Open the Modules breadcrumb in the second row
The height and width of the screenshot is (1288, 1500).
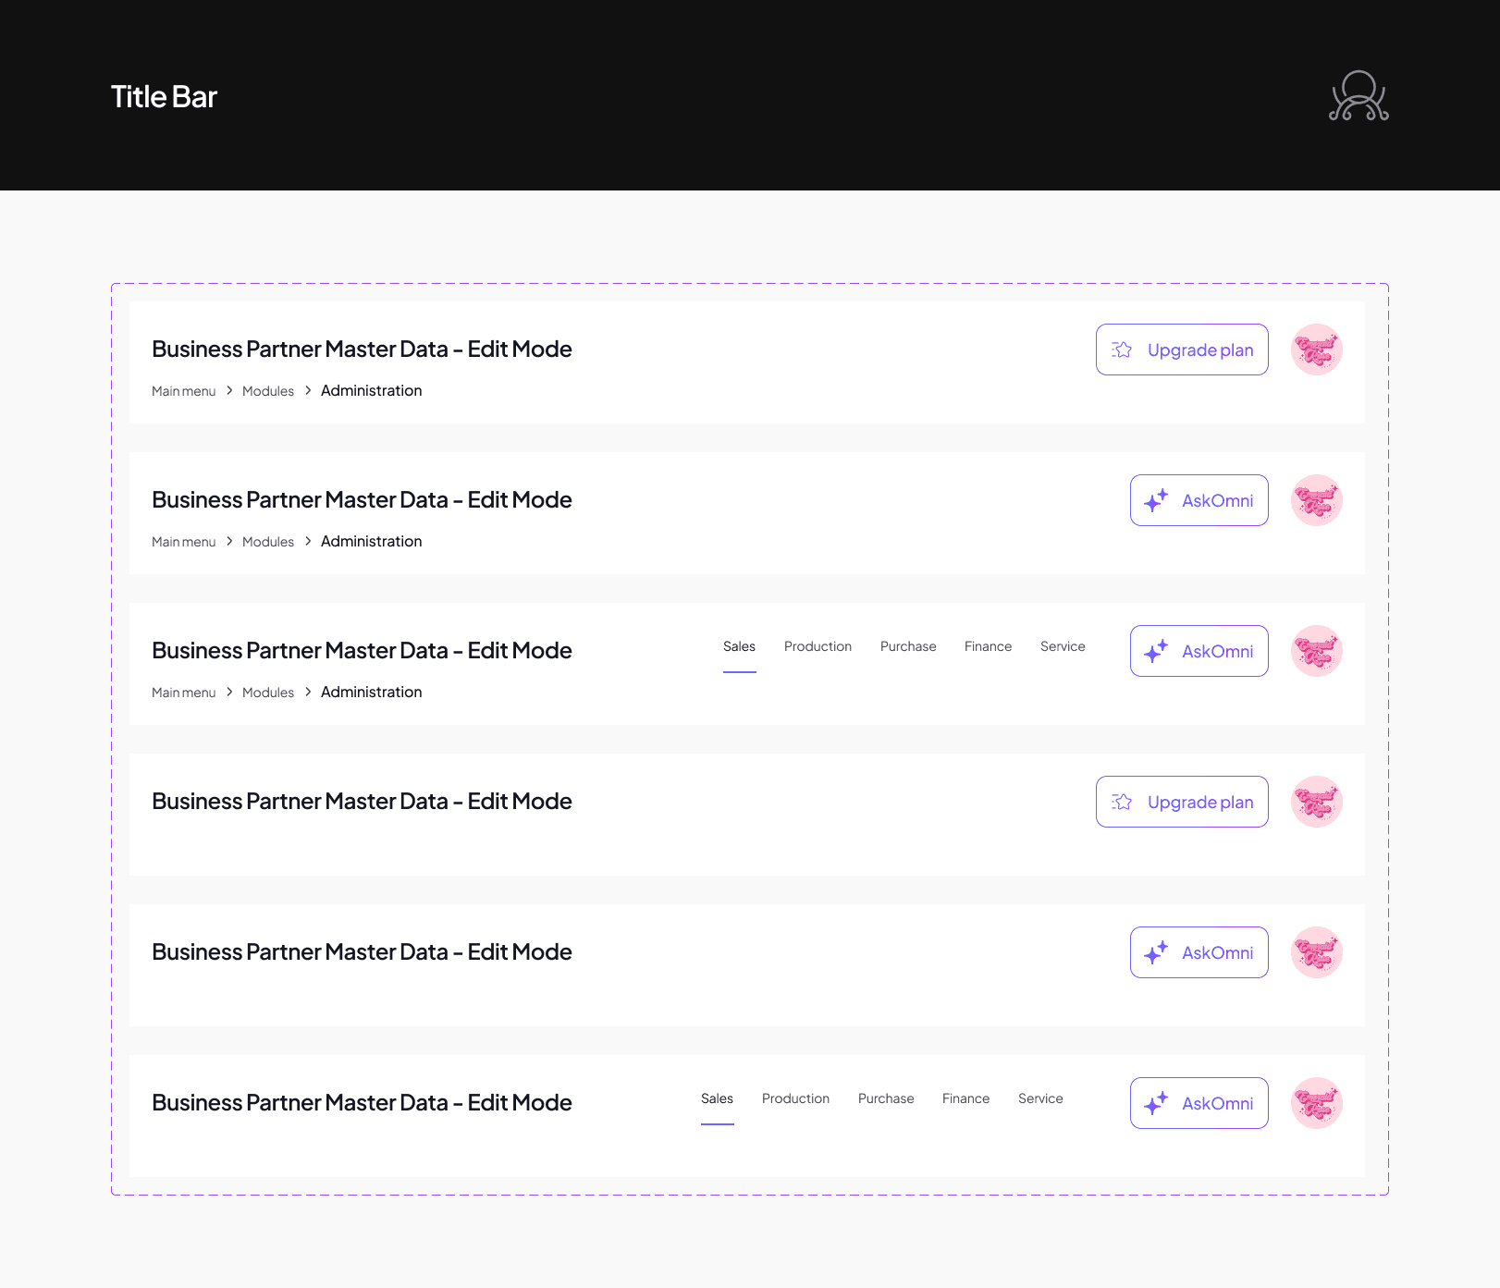(x=268, y=542)
